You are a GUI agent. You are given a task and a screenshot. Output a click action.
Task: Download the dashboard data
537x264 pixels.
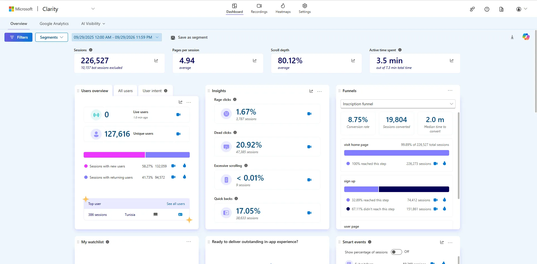click(x=512, y=37)
